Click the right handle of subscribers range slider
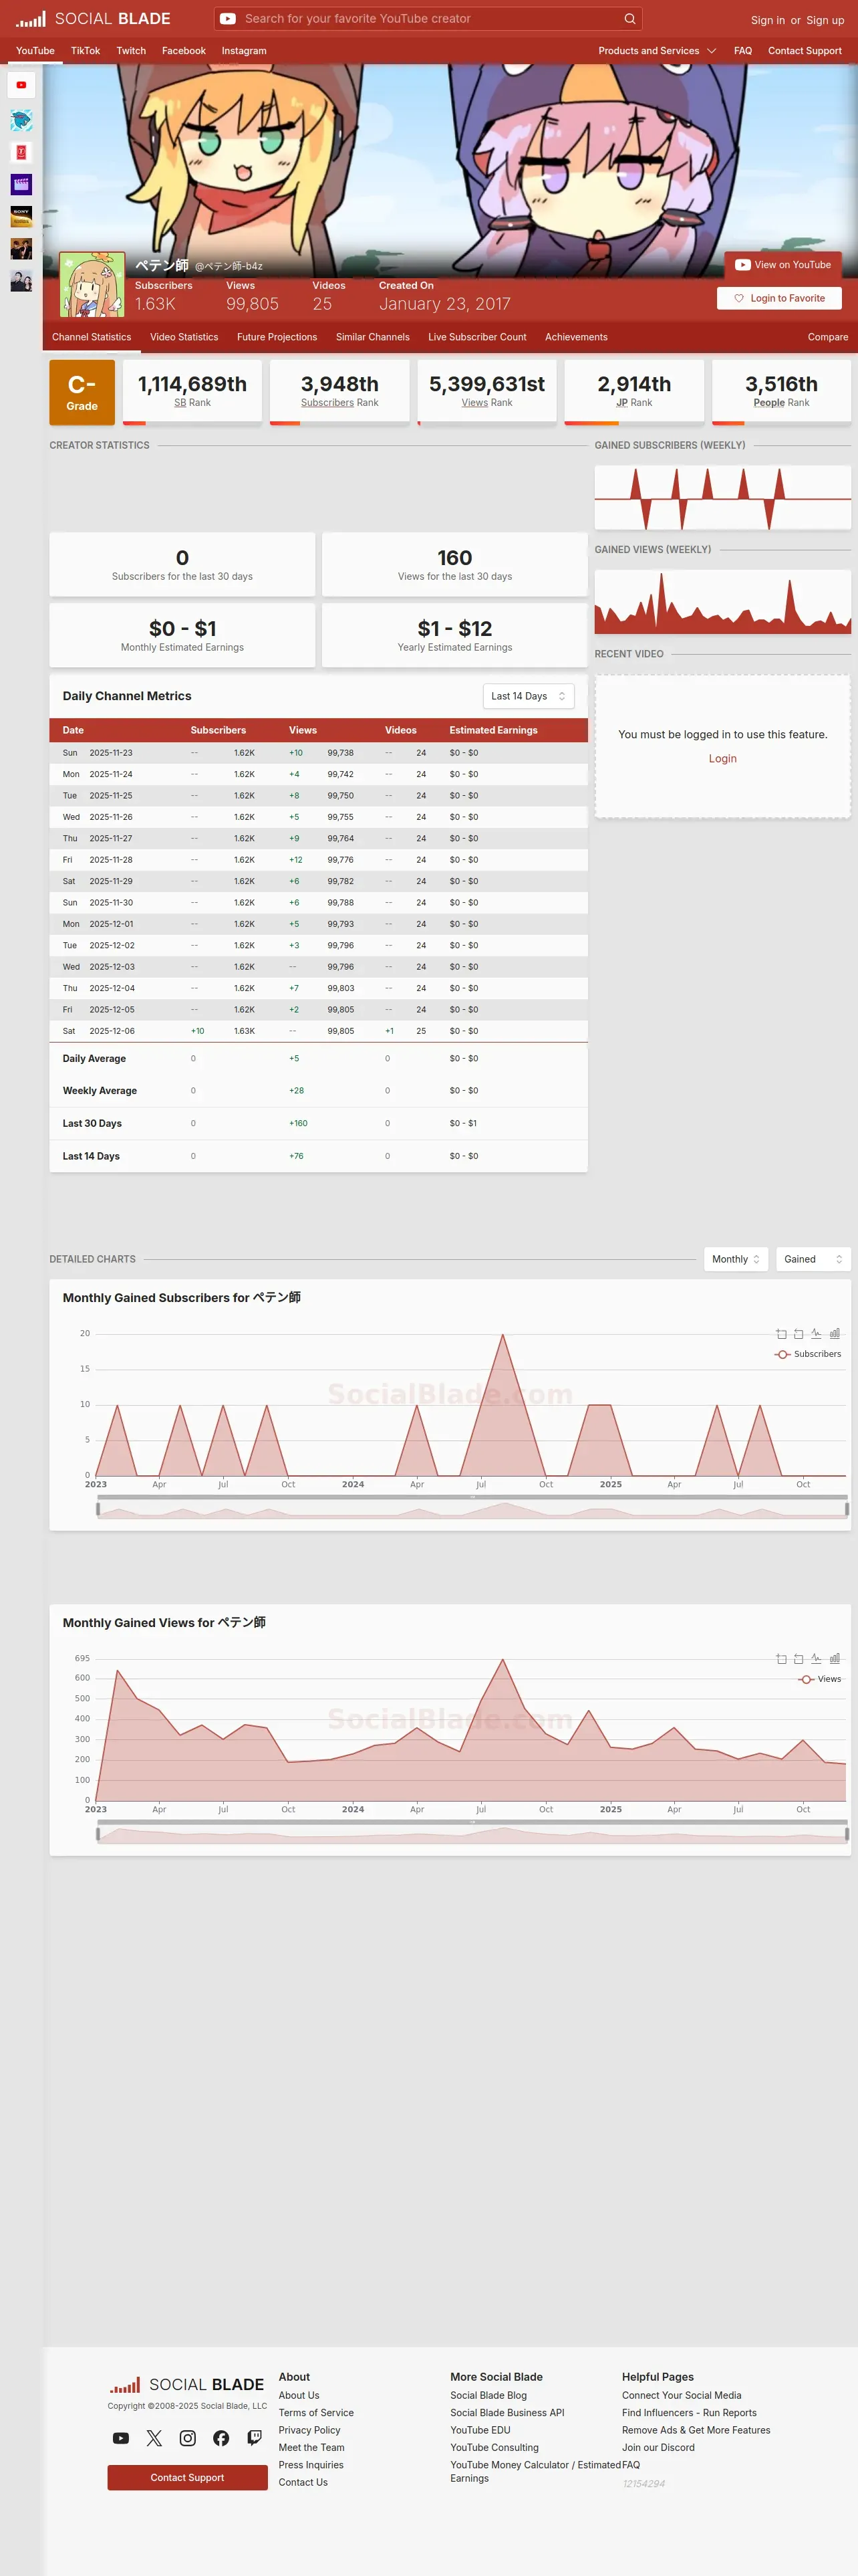Viewport: 858px width, 2576px height. [847, 1509]
